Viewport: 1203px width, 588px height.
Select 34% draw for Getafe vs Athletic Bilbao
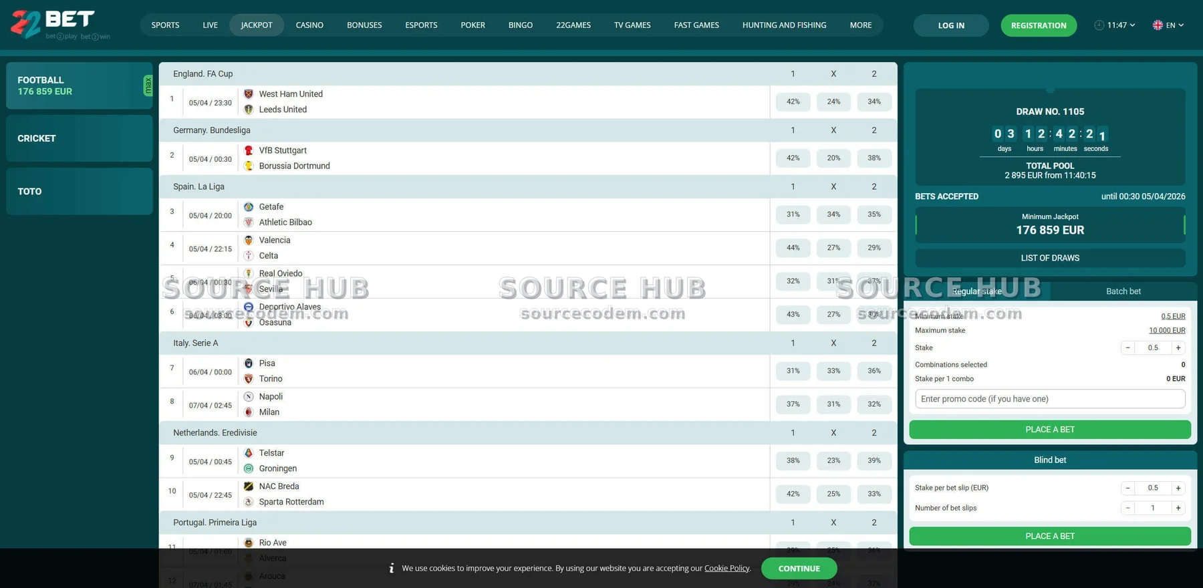tap(833, 214)
